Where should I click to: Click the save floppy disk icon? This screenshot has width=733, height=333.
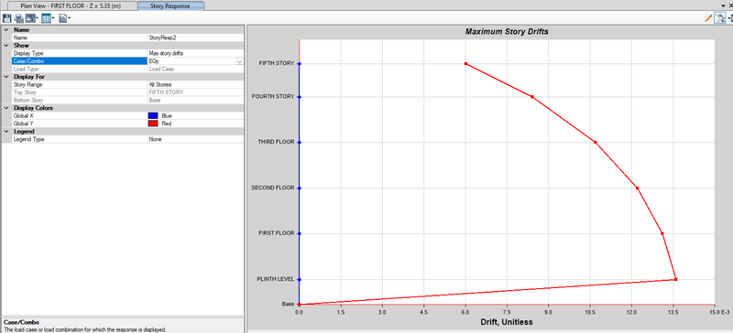tap(6, 18)
